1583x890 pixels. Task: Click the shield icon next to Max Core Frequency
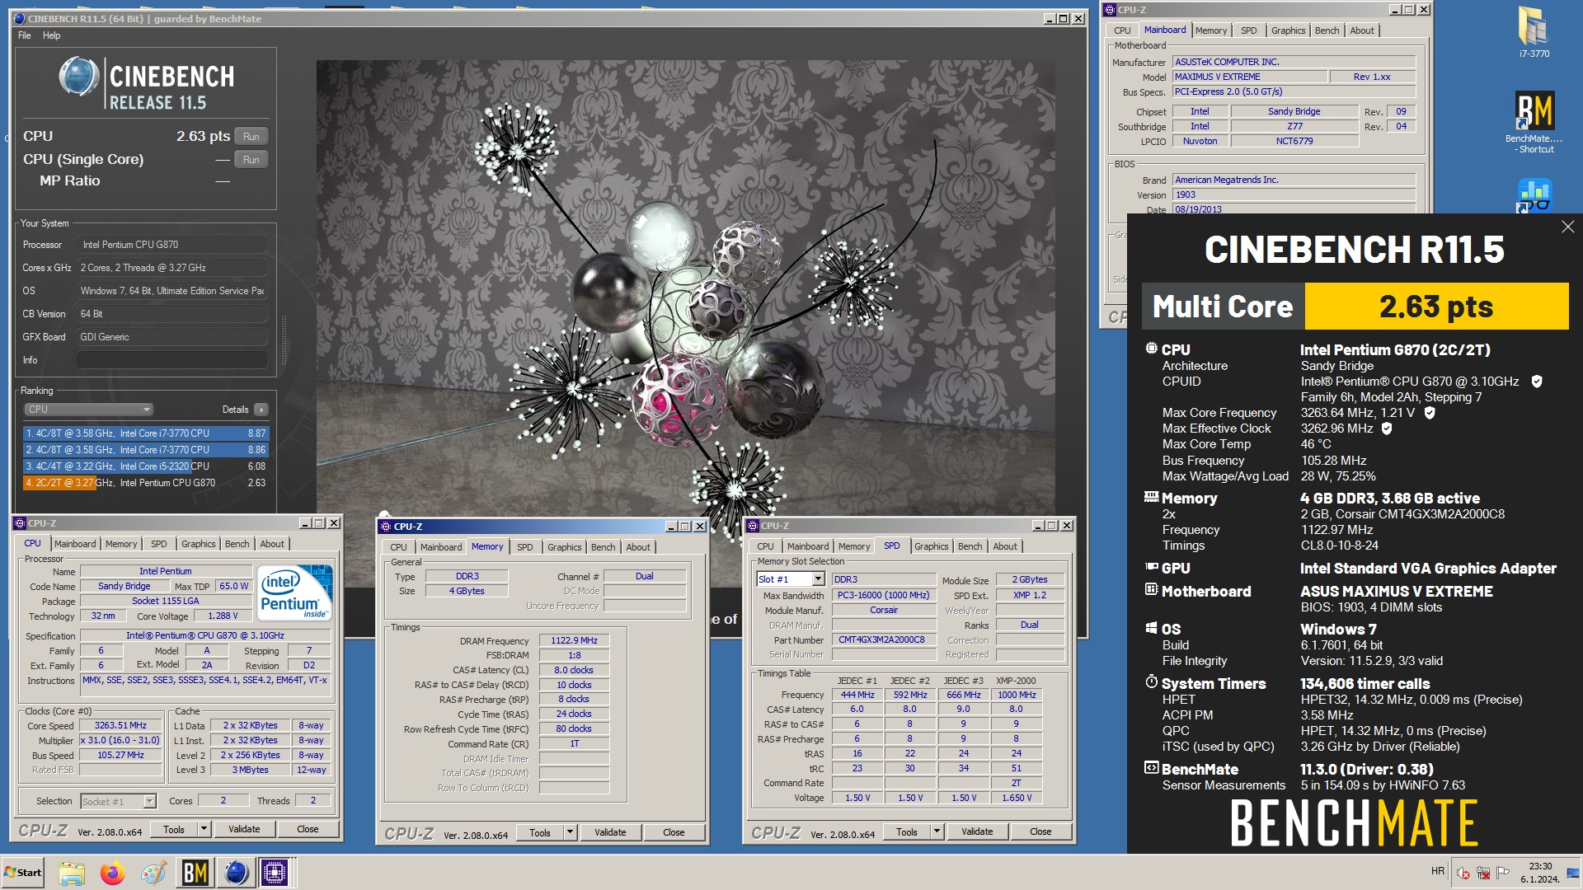pos(1430,413)
